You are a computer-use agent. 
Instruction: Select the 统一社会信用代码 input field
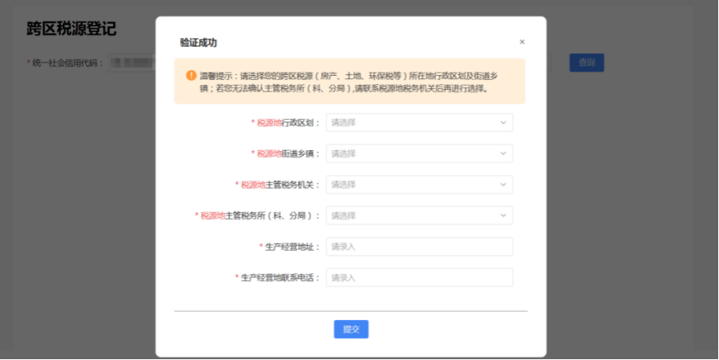pyautogui.click(x=131, y=62)
